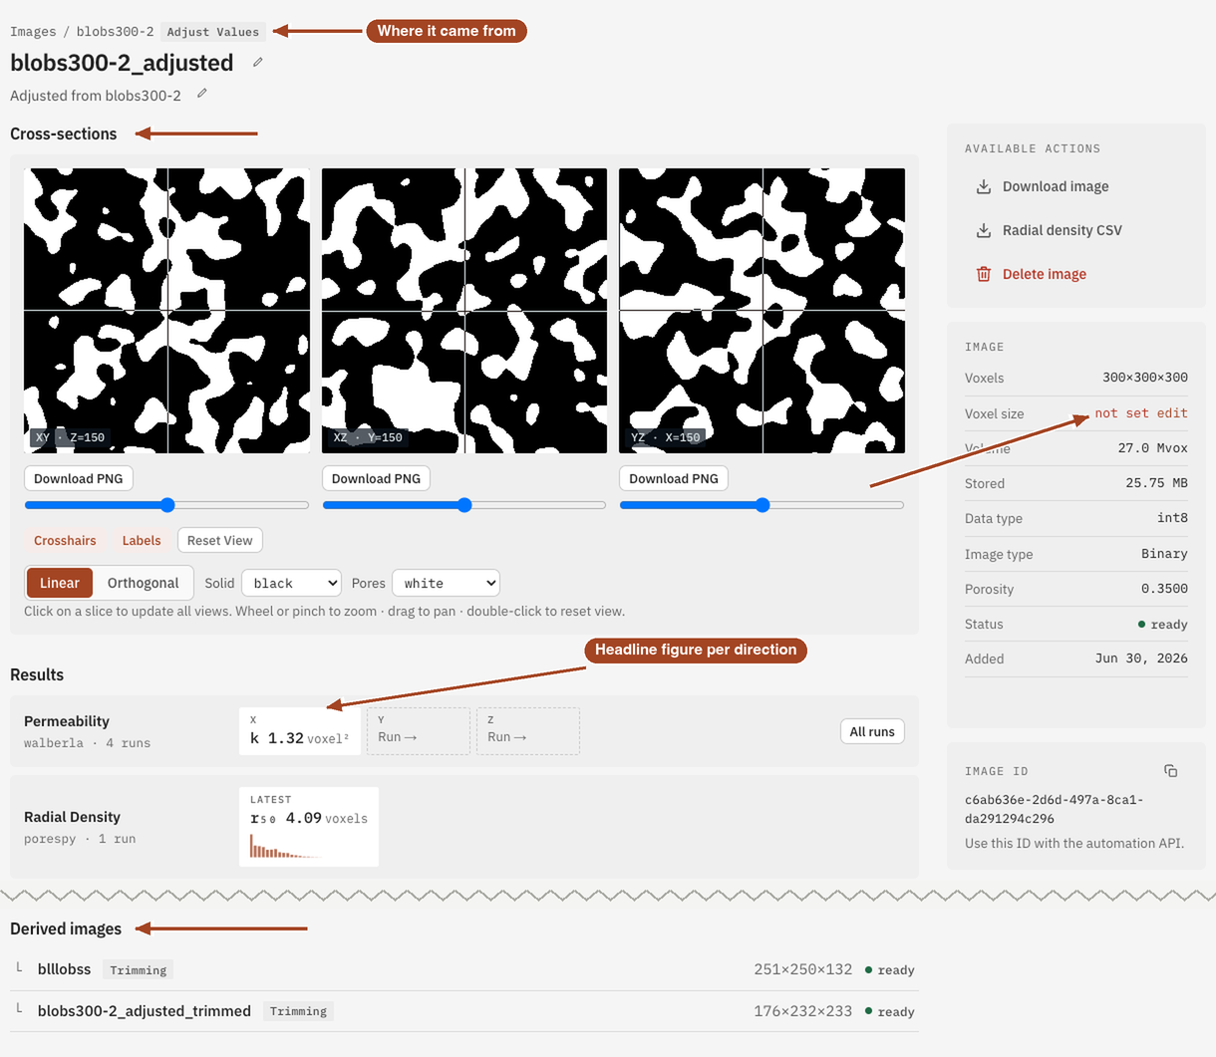The width and height of the screenshot is (1216, 1057).
Task: Click the Download image arrow icon
Action: [984, 186]
